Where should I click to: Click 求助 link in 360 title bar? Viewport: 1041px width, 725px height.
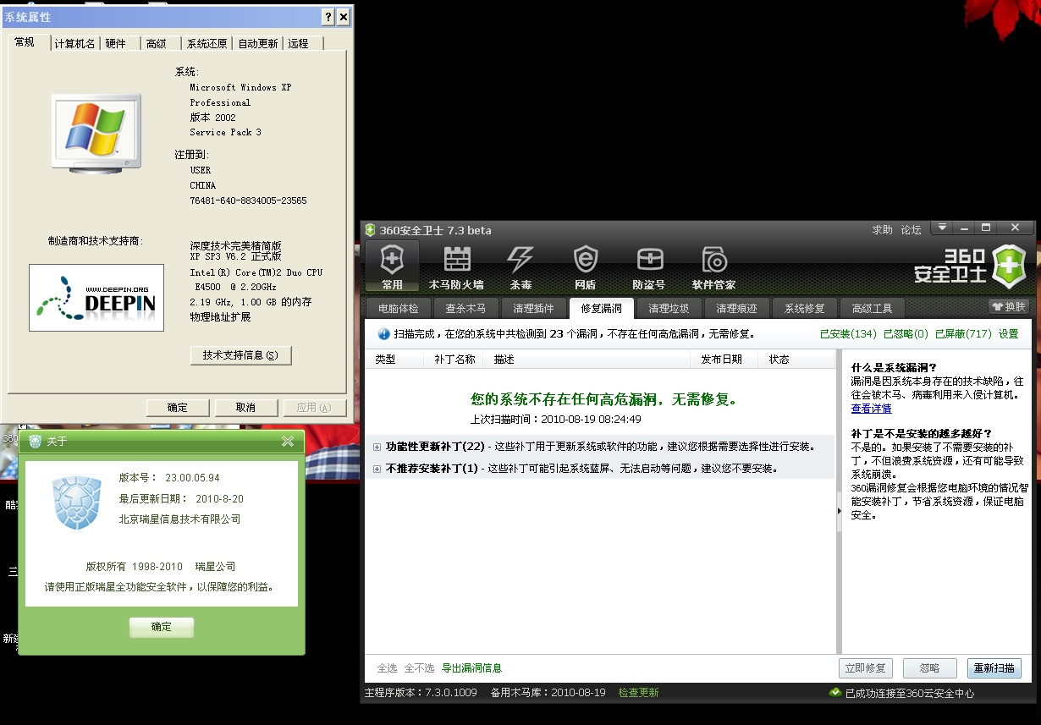882,230
